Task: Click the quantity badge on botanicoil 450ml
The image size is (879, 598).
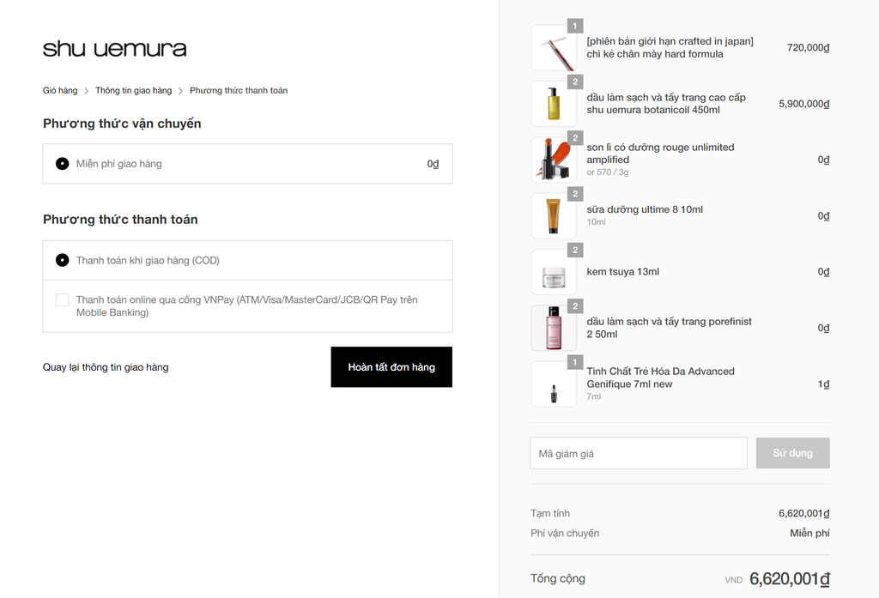Action: click(575, 82)
